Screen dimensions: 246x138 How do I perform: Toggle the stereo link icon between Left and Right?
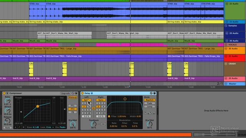(93, 108)
